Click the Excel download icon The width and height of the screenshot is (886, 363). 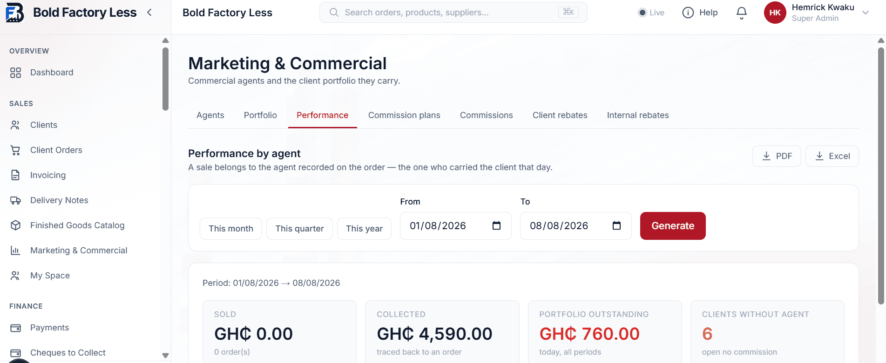[819, 156]
